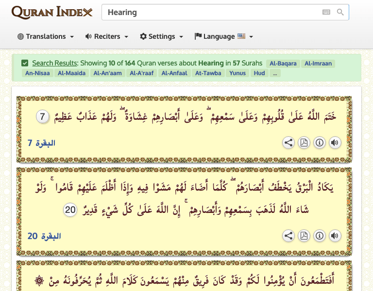Open the Translations dropdown
Viewport: 373px width, 291px height.
[x=46, y=36]
